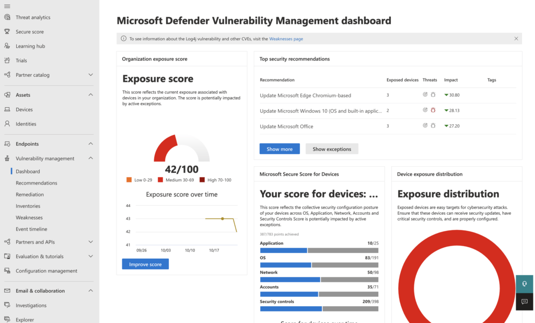Open the navigation hamburger menu icon
The height and width of the screenshot is (323, 535).
(6, 5)
